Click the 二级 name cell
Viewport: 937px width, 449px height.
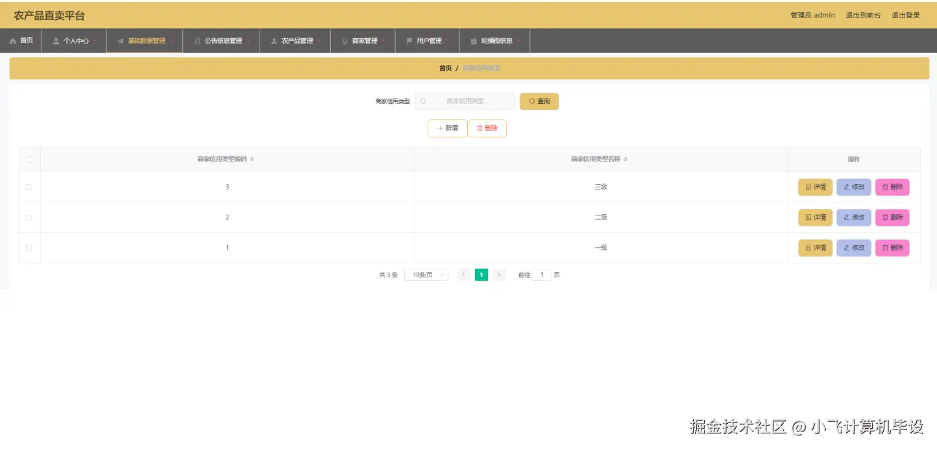(x=601, y=217)
